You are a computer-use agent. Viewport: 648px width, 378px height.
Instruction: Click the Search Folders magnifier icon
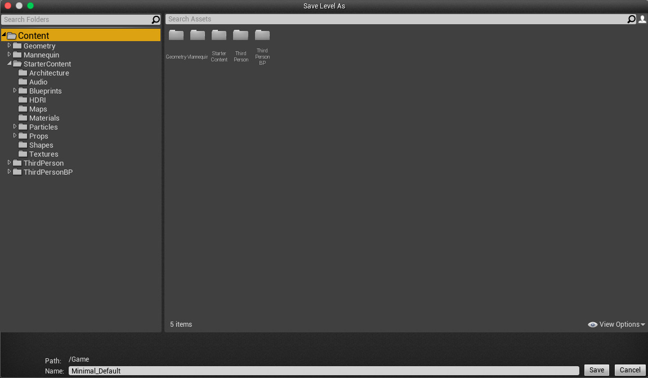(x=156, y=20)
